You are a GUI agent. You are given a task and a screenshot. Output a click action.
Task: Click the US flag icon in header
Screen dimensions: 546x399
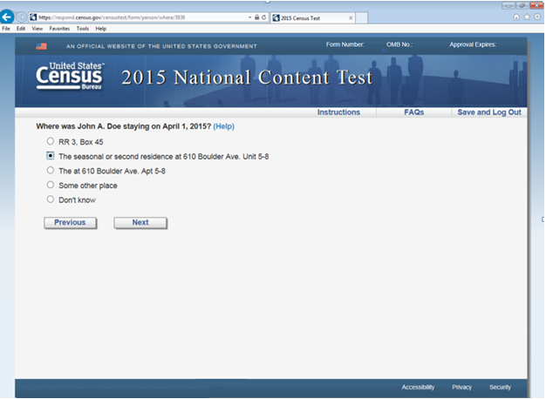41,46
